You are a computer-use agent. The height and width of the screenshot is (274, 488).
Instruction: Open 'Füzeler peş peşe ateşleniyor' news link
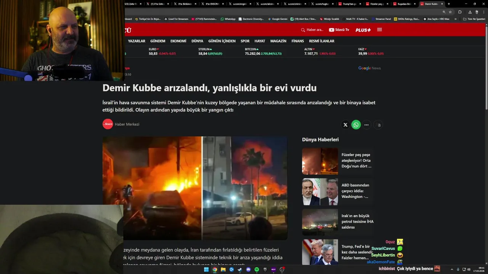(x=356, y=161)
